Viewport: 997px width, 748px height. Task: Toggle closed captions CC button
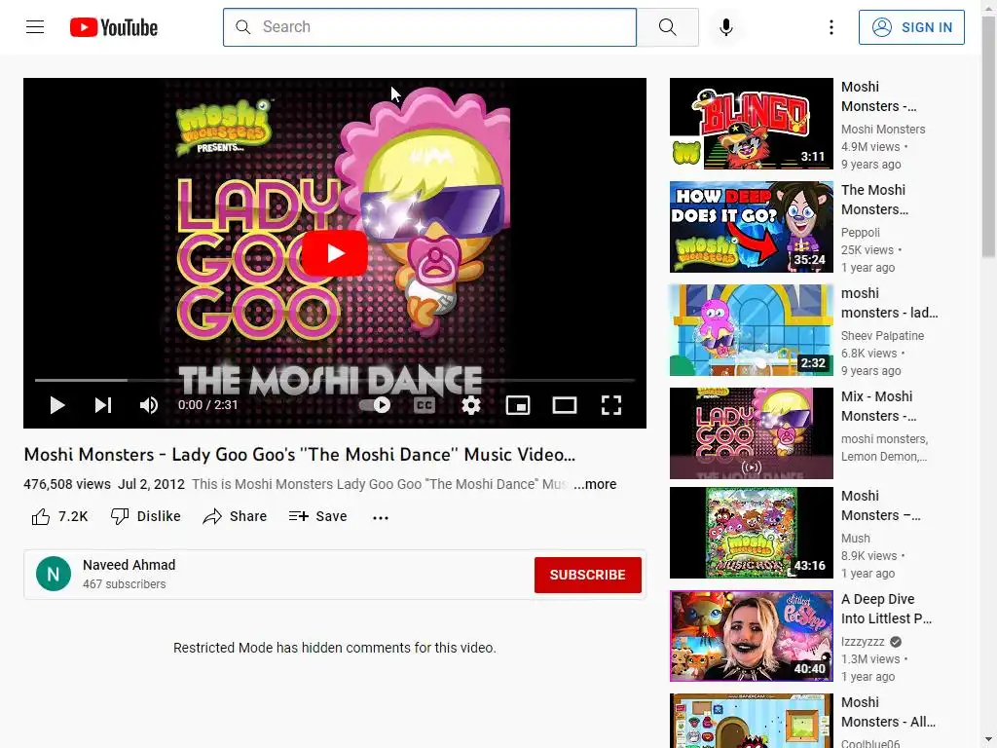point(425,405)
